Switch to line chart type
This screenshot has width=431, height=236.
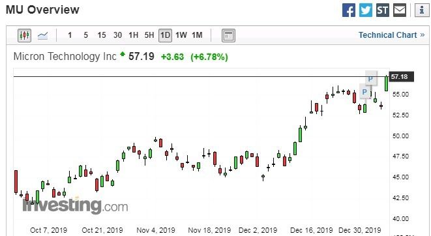42,35
